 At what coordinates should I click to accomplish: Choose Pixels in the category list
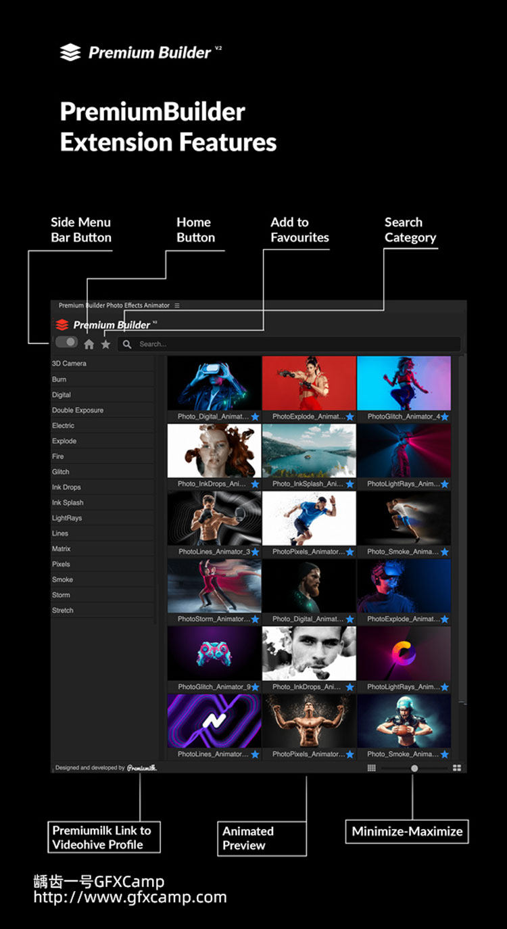coord(103,565)
